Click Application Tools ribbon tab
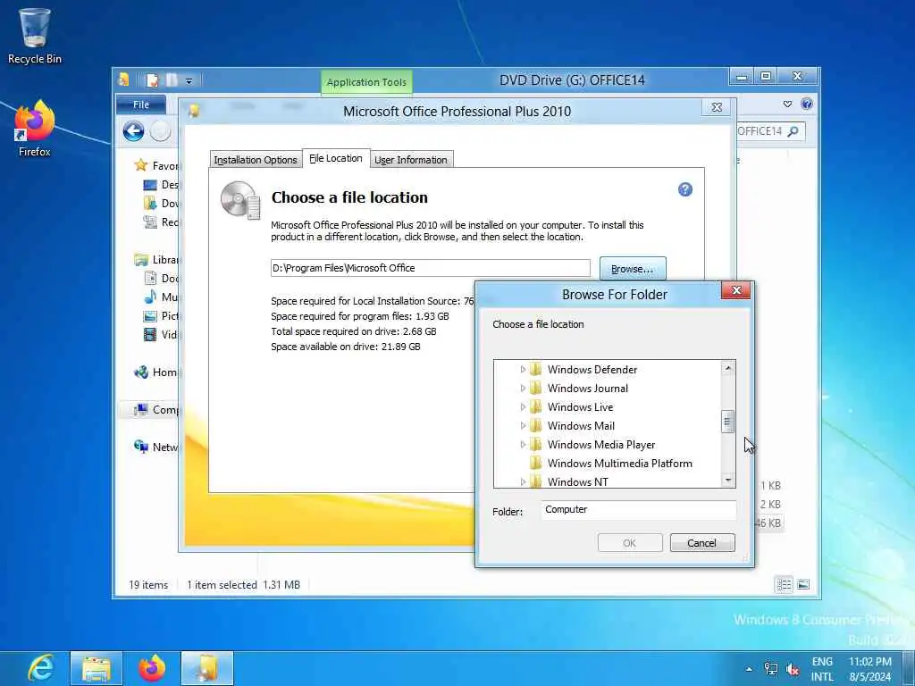This screenshot has height=686, width=915. [x=366, y=82]
